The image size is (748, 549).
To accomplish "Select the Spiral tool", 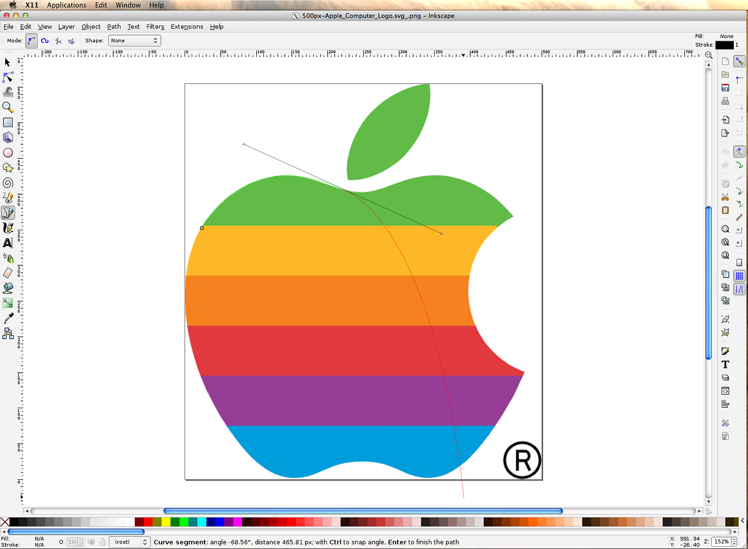I will (x=8, y=182).
